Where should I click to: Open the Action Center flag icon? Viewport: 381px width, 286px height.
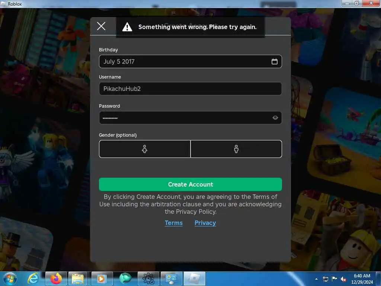334,279
